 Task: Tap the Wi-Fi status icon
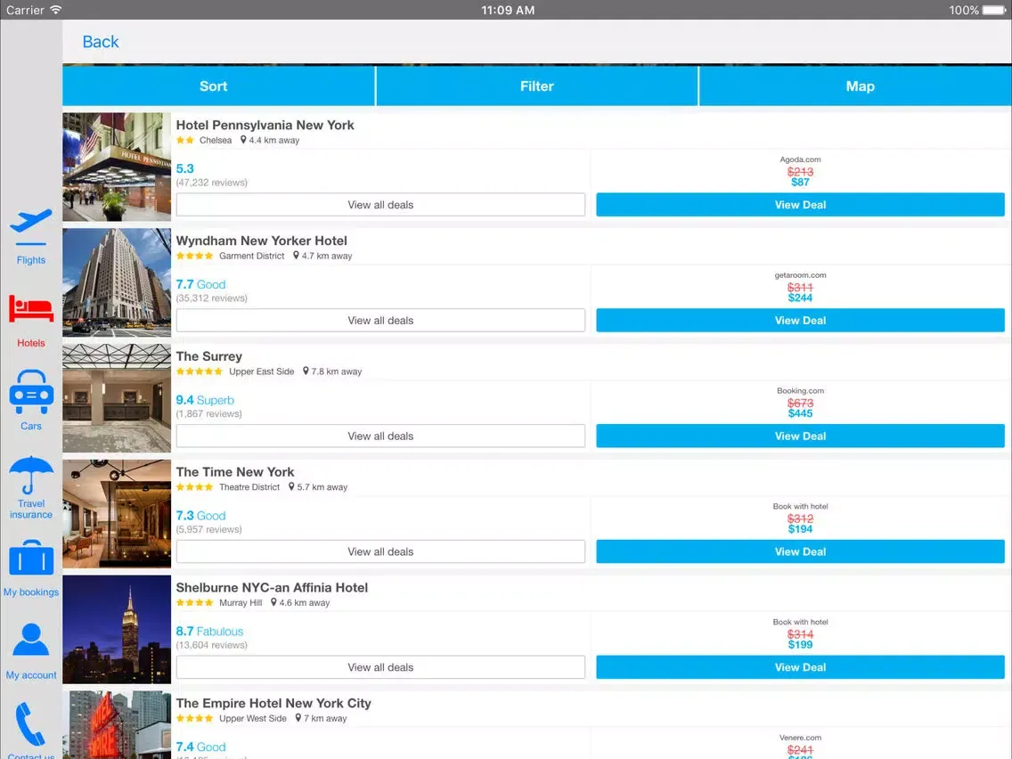[56, 10]
